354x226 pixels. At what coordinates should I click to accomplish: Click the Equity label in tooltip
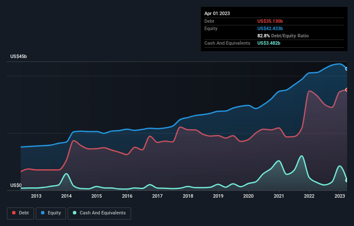tap(211, 28)
